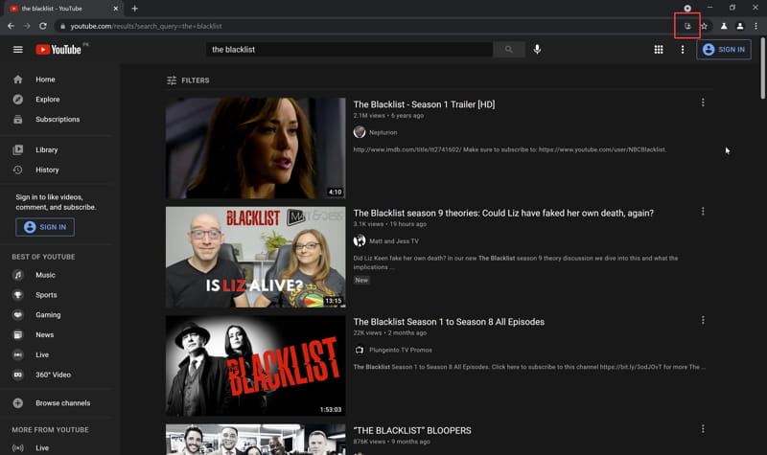Click the Matt and Jess TV avatar
767x455 pixels.
(360, 240)
